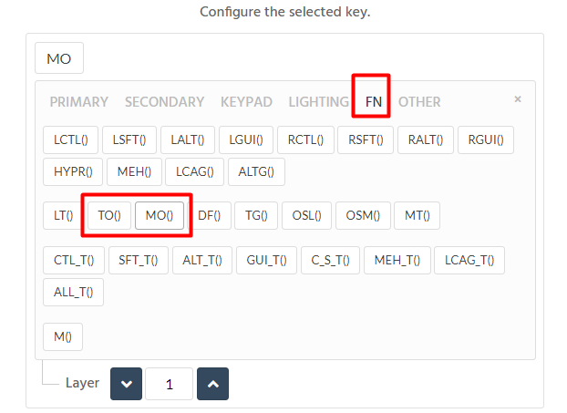
Task: Close the keycode picker with the X icon
Action: point(518,99)
